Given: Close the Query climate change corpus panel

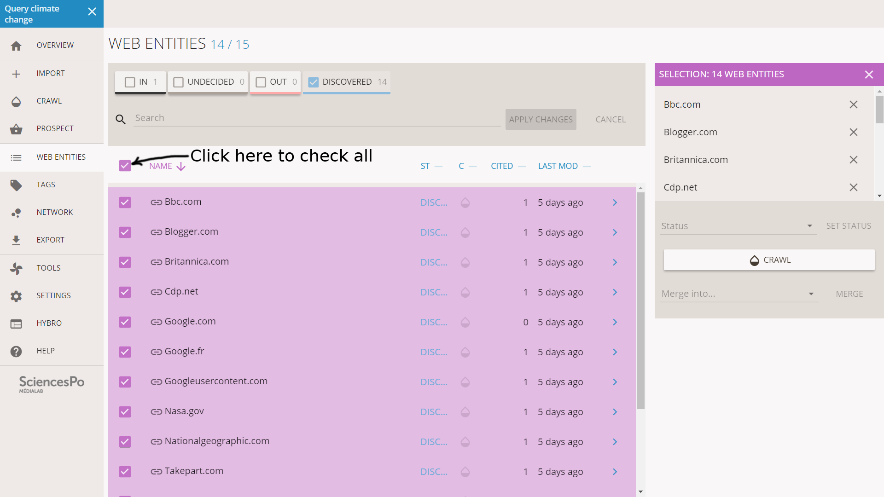Looking at the screenshot, I should [92, 12].
